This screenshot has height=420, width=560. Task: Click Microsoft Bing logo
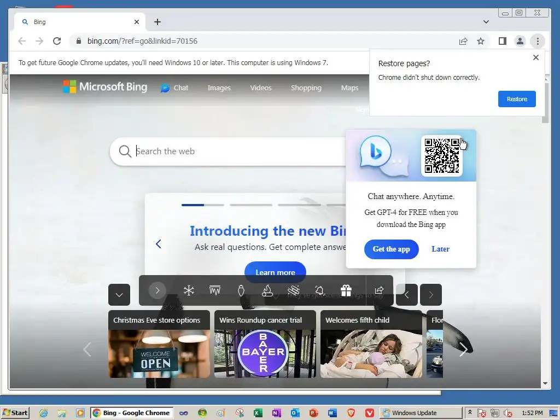pyautogui.click(x=105, y=87)
